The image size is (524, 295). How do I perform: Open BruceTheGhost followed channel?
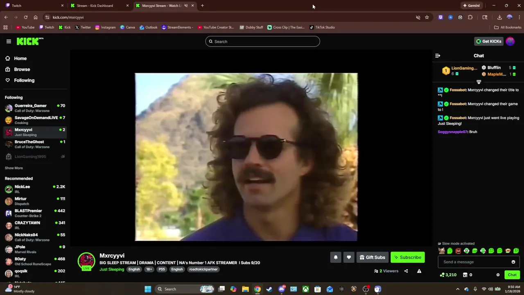35,144
